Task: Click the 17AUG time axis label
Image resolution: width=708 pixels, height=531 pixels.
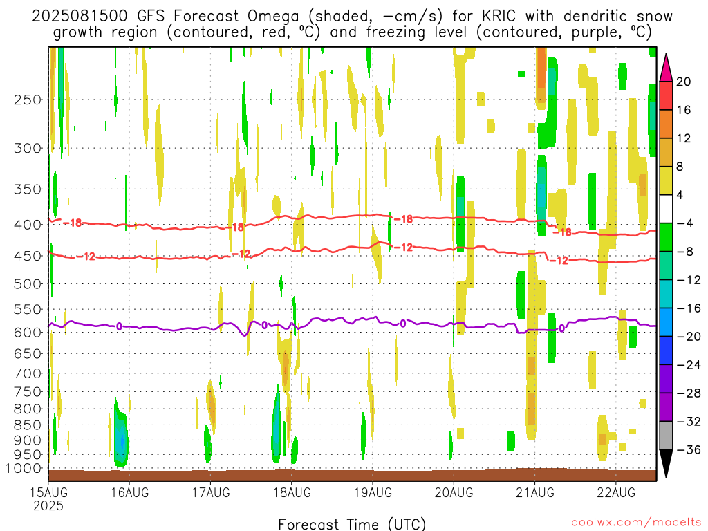Action: (x=210, y=492)
